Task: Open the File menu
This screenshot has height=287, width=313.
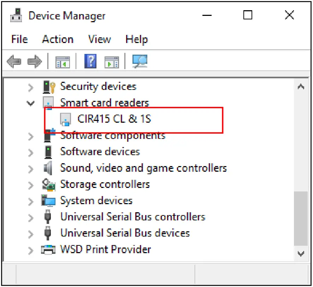Action: coord(19,39)
